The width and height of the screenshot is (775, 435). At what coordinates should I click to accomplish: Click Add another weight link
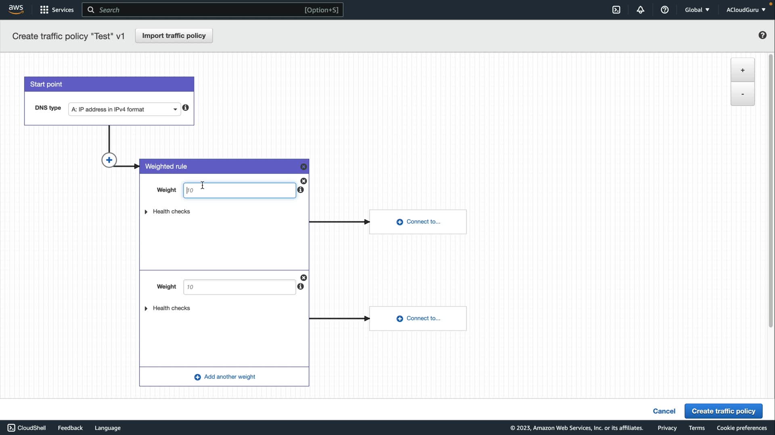225,377
